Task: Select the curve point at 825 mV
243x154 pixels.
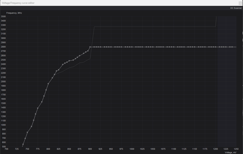Action: [x=59, y=70]
